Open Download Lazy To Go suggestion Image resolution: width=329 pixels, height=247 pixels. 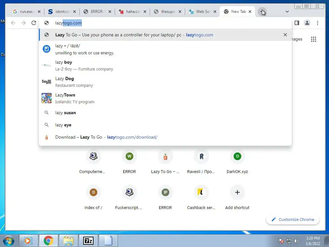(165, 137)
